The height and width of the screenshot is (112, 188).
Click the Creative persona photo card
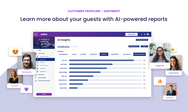tap(160, 56)
